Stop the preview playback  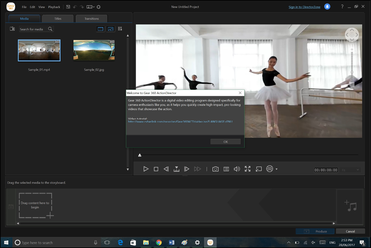pos(156,169)
